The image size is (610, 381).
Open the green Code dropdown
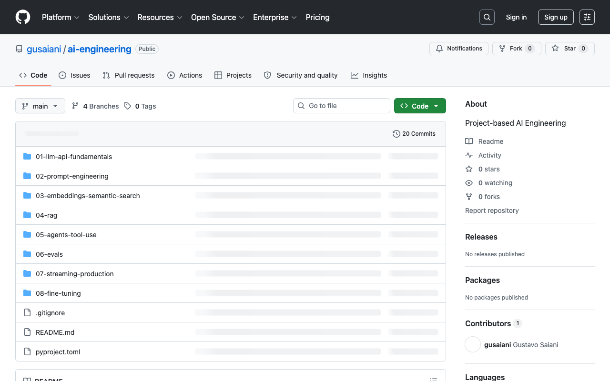pos(419,106)
